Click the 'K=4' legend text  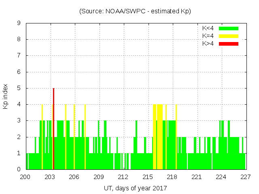pos(209,36)
